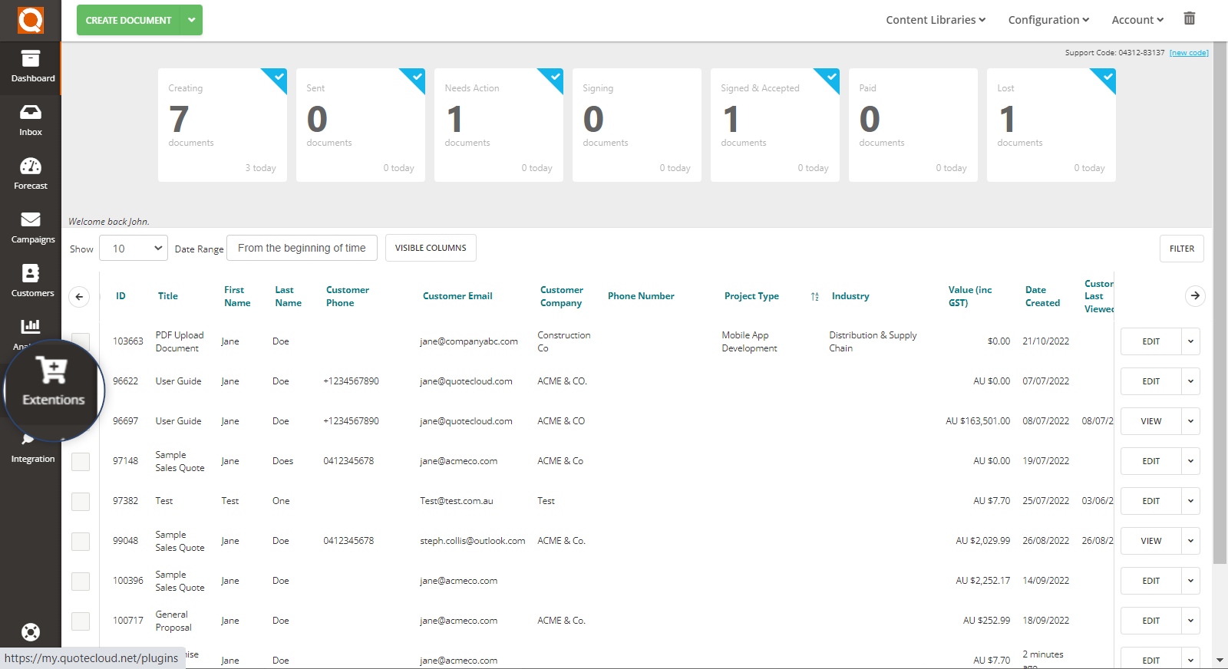Open the trash bin icon
This screenshot has width=1228, height=669.
tap(1189, 18)
